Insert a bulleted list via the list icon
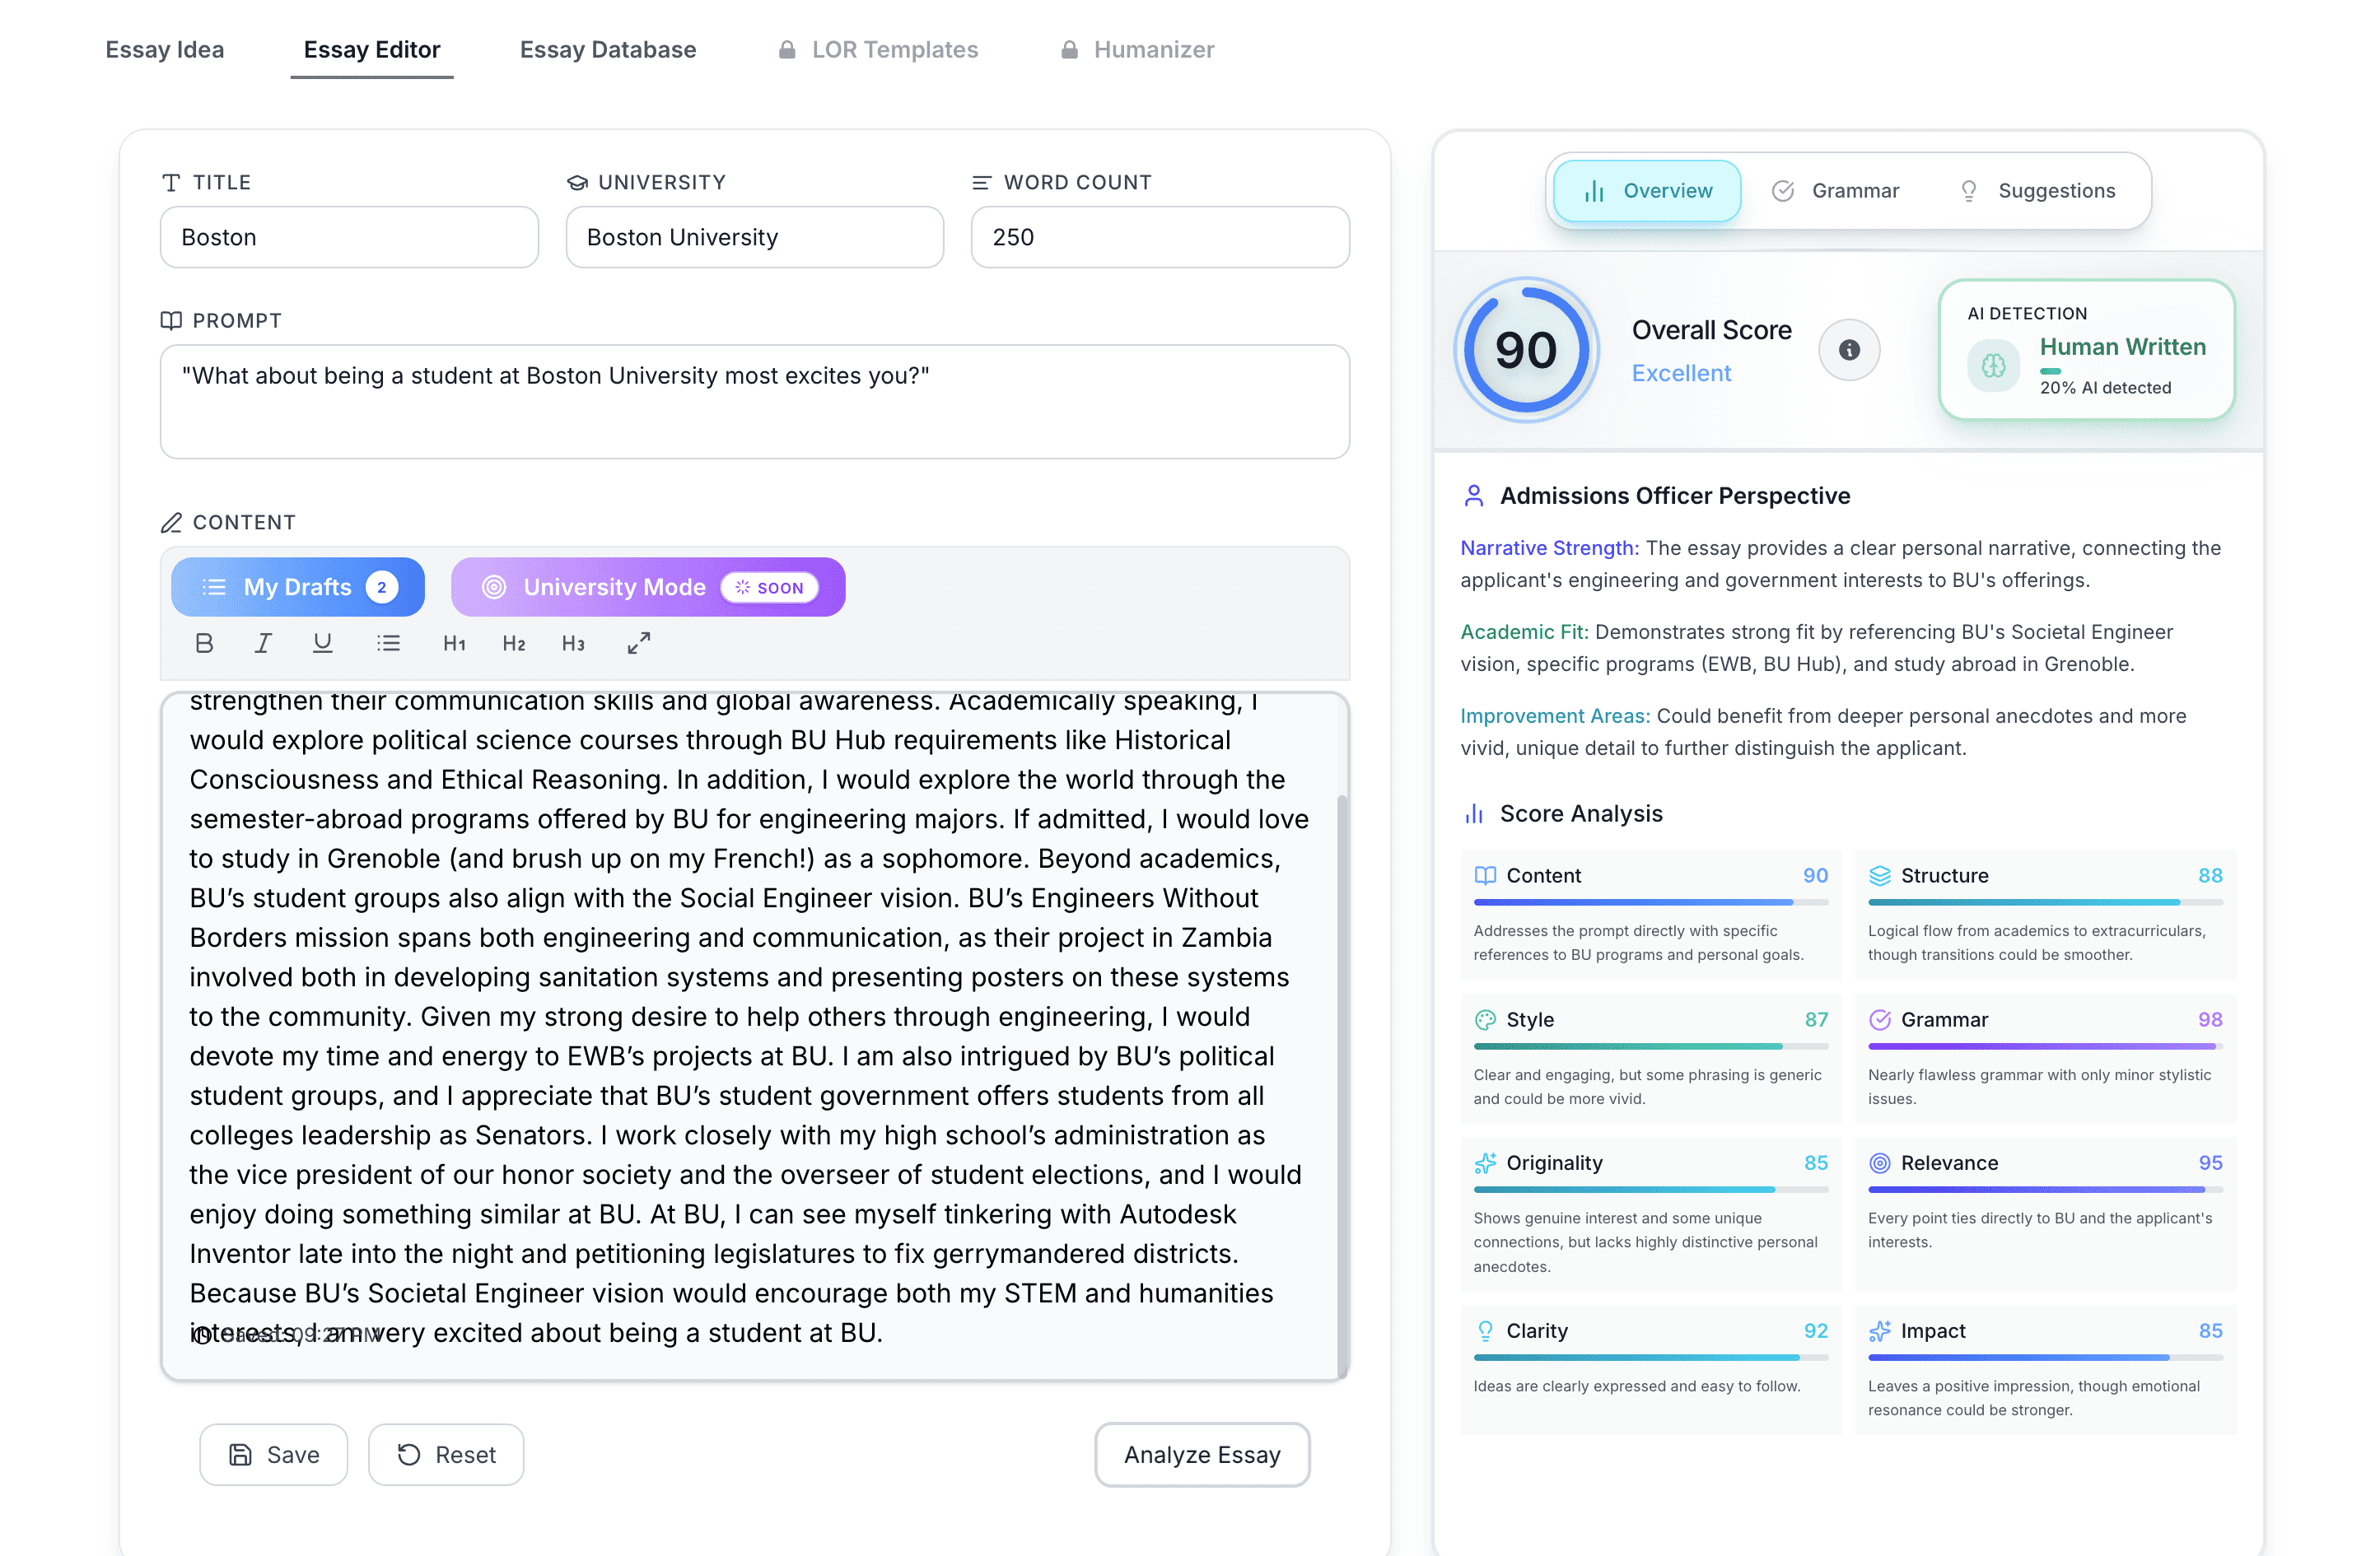The height and width of the screenshot is (1556, 2380). coord(388,643)
